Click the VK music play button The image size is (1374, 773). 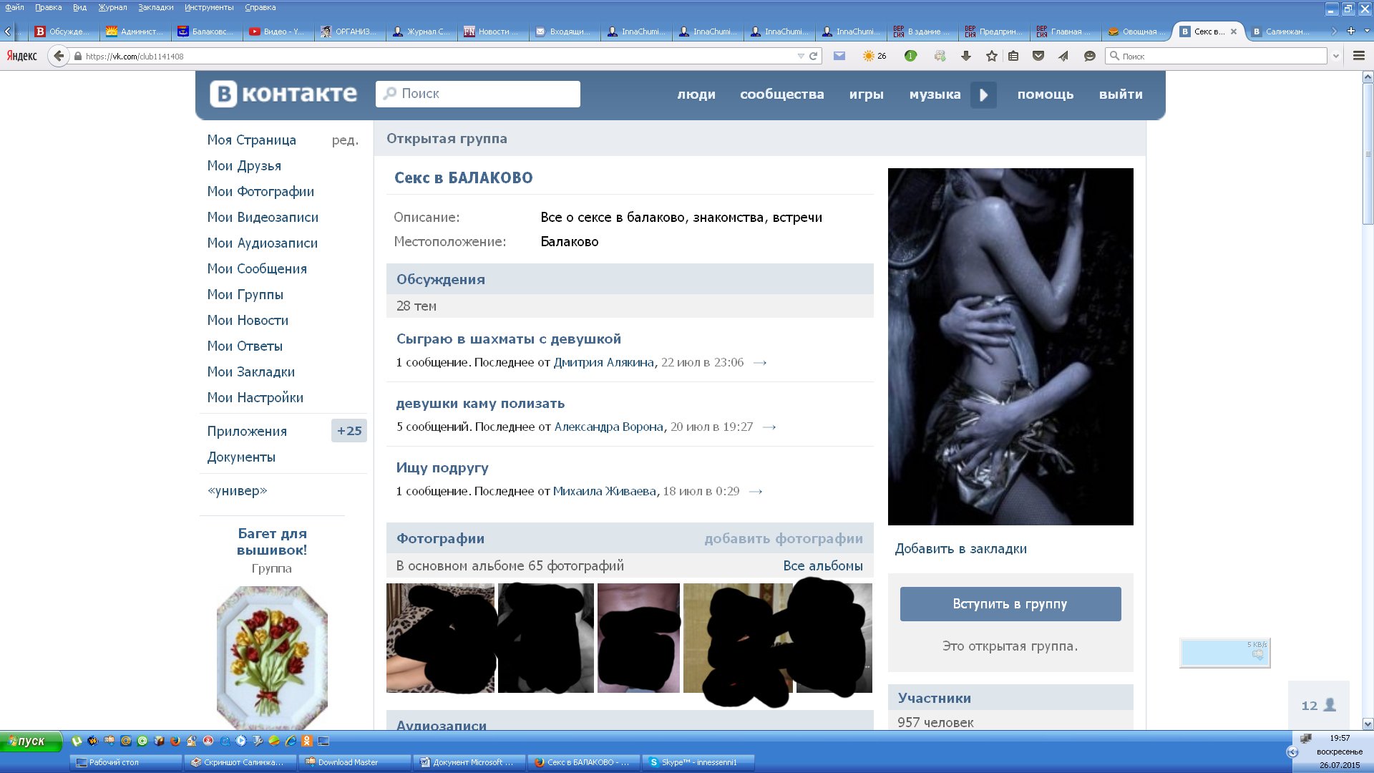[983, 94]
